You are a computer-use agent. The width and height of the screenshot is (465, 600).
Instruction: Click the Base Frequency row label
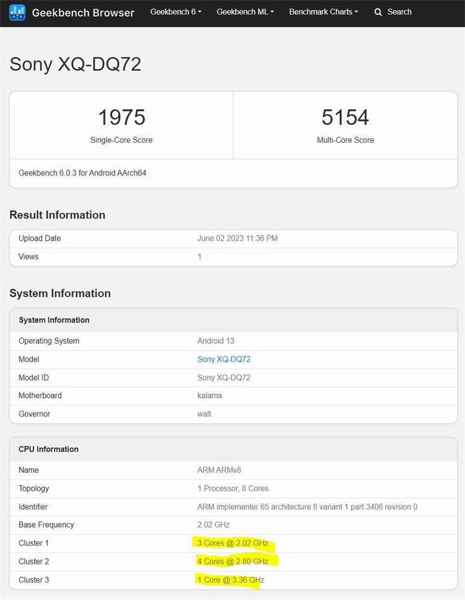[46, 525]
